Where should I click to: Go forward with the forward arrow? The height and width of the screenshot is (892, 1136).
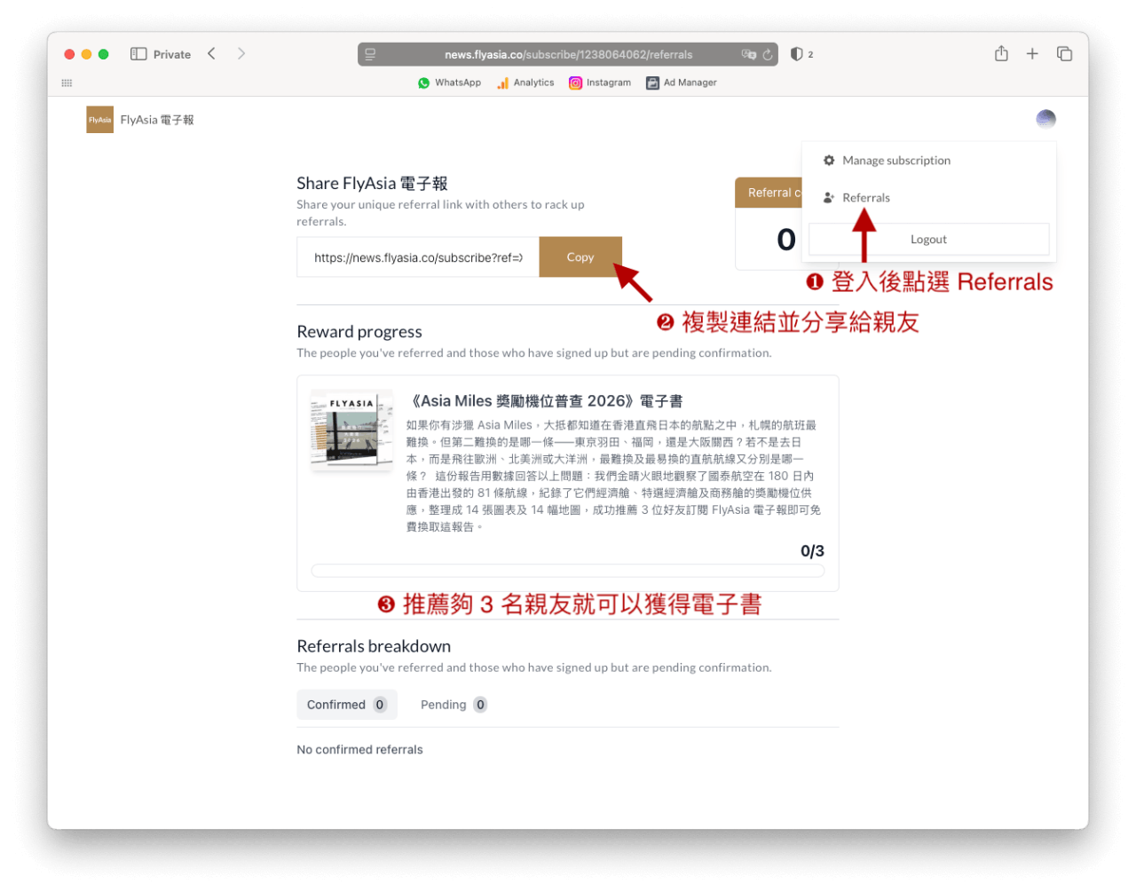click(241, 54)
